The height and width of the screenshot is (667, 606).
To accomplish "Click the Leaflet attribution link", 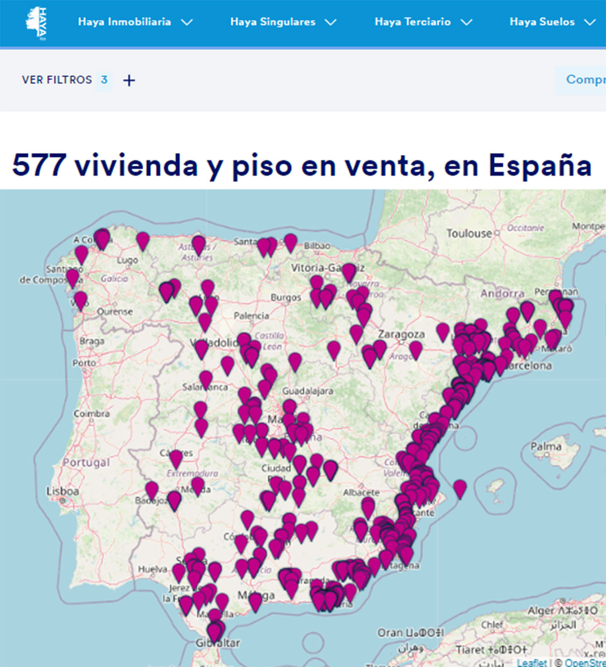I will click(531, 662).
